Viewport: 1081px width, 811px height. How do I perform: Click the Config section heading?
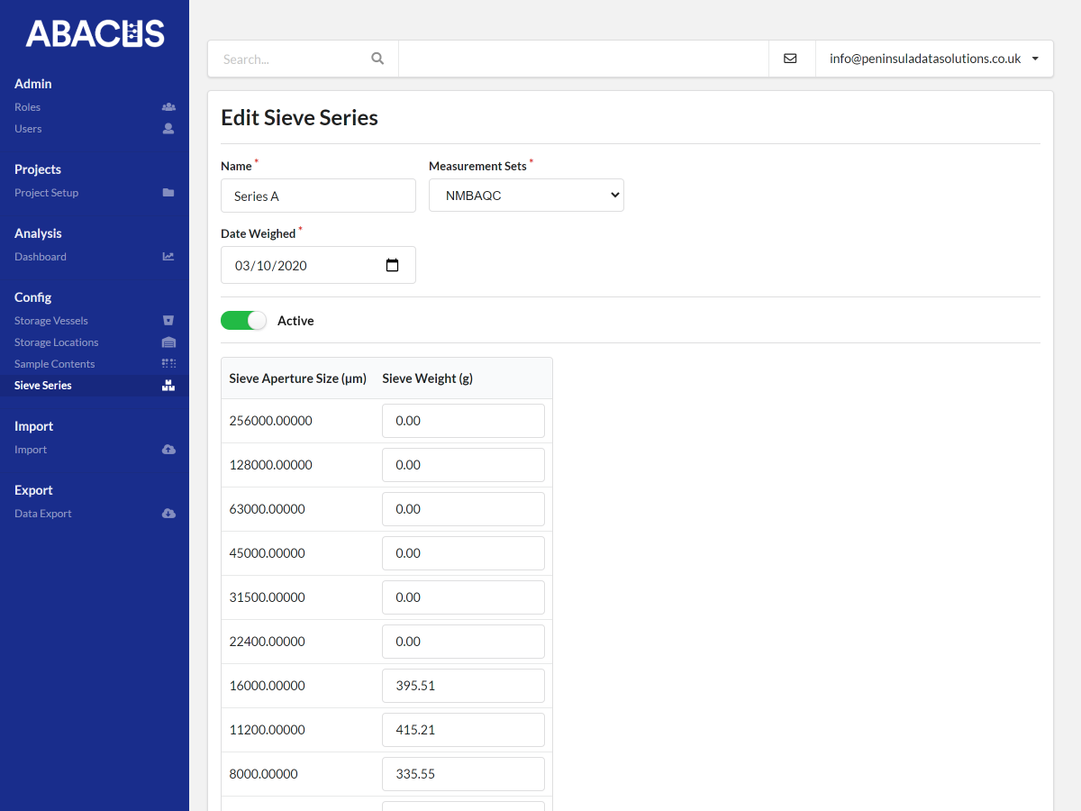click(33, 297)
